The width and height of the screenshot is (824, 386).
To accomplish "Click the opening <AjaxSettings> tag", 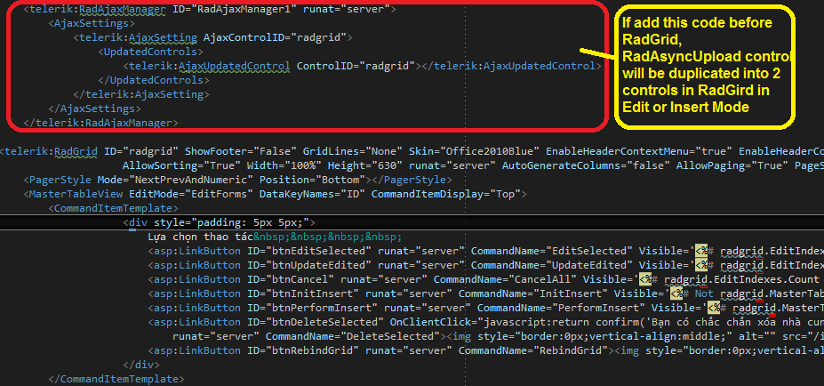I will [92, 24].
